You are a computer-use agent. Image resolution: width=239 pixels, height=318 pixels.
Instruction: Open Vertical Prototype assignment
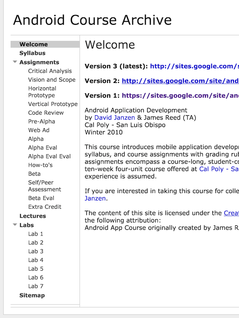(x=53, y=104)
